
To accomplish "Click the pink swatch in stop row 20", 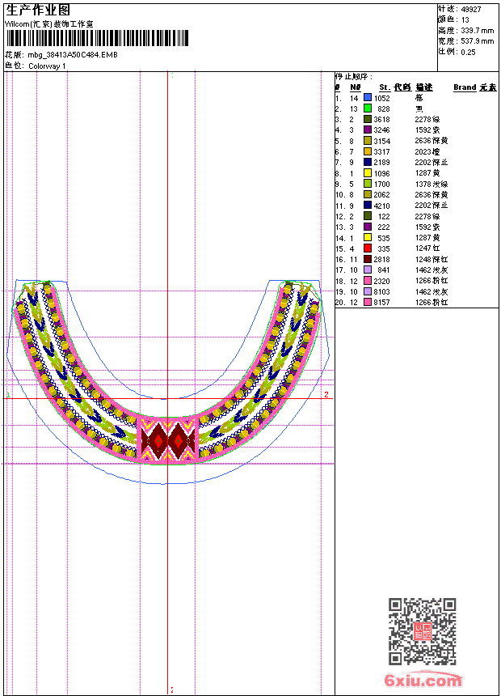I will coord(368,302).
